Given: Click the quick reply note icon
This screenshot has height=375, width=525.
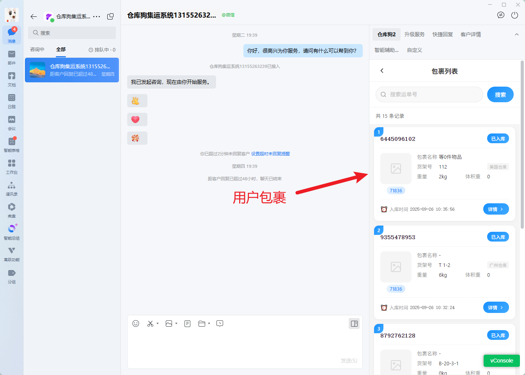Looking at the screenshot, I should [x=188, y=323].
